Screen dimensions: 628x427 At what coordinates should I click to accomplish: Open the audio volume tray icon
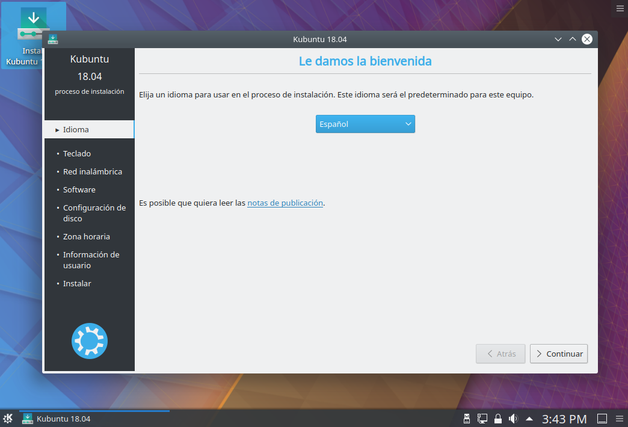(513, 419)
